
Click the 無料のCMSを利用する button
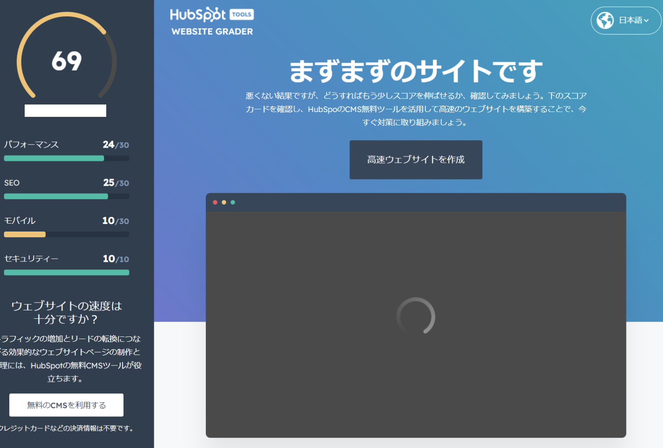pos(66,405)
